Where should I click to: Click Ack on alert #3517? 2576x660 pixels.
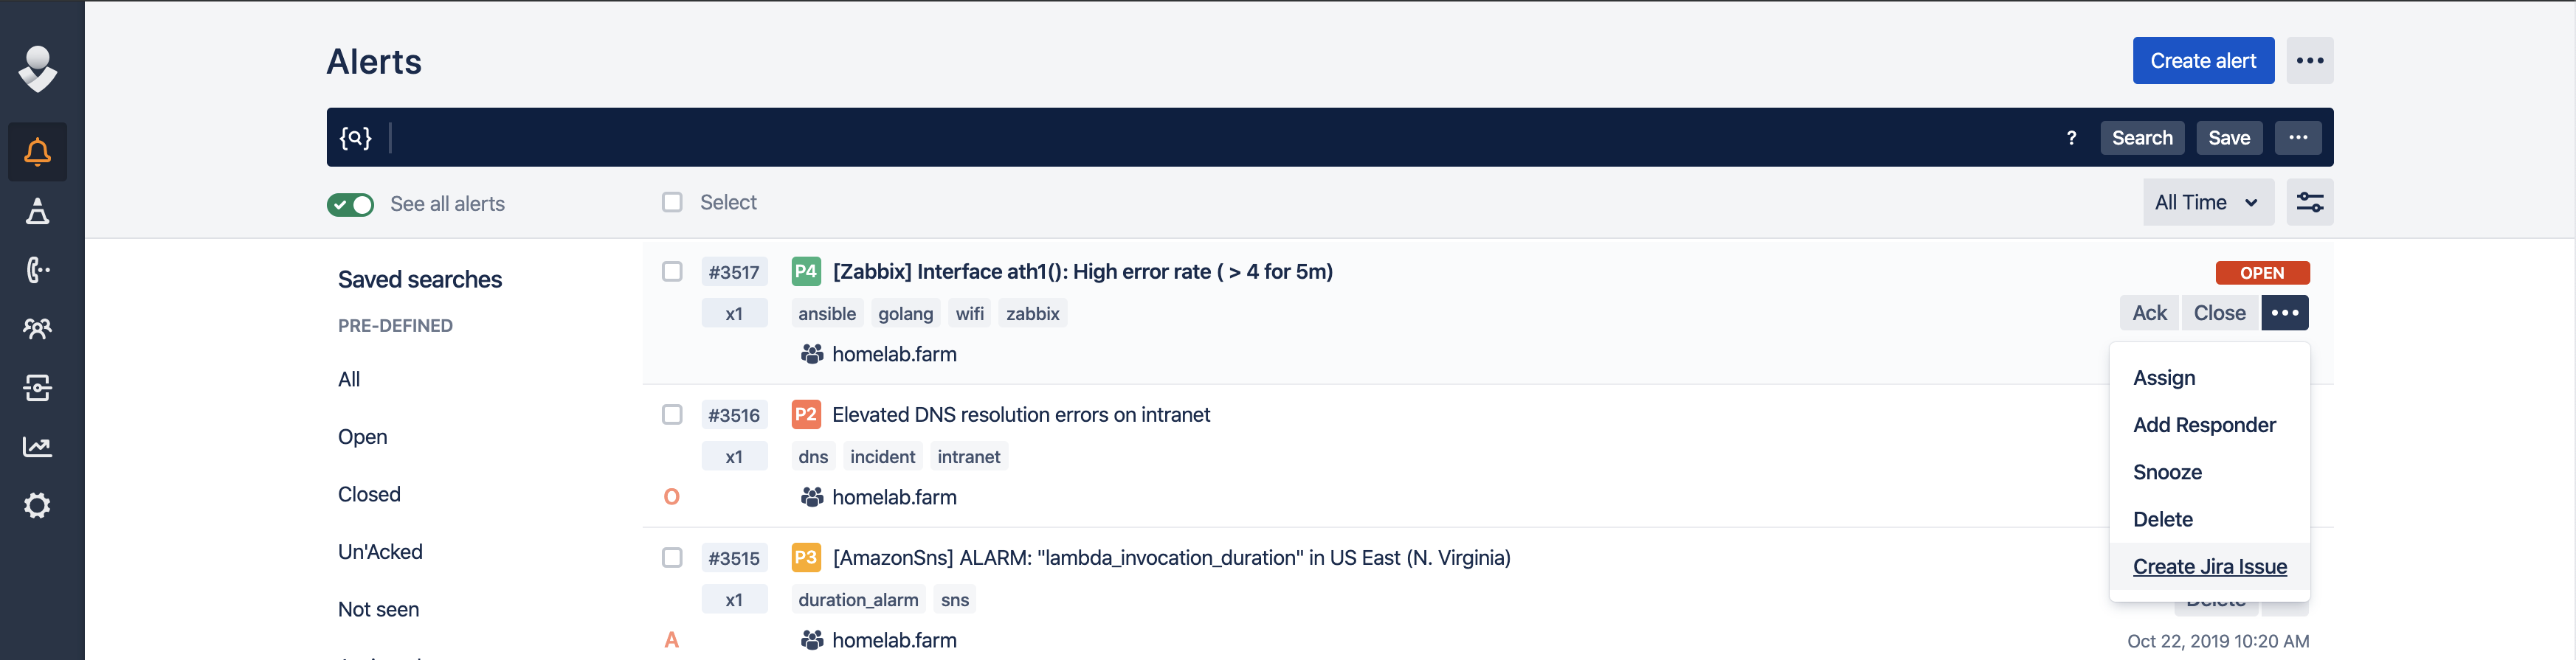2149,313
